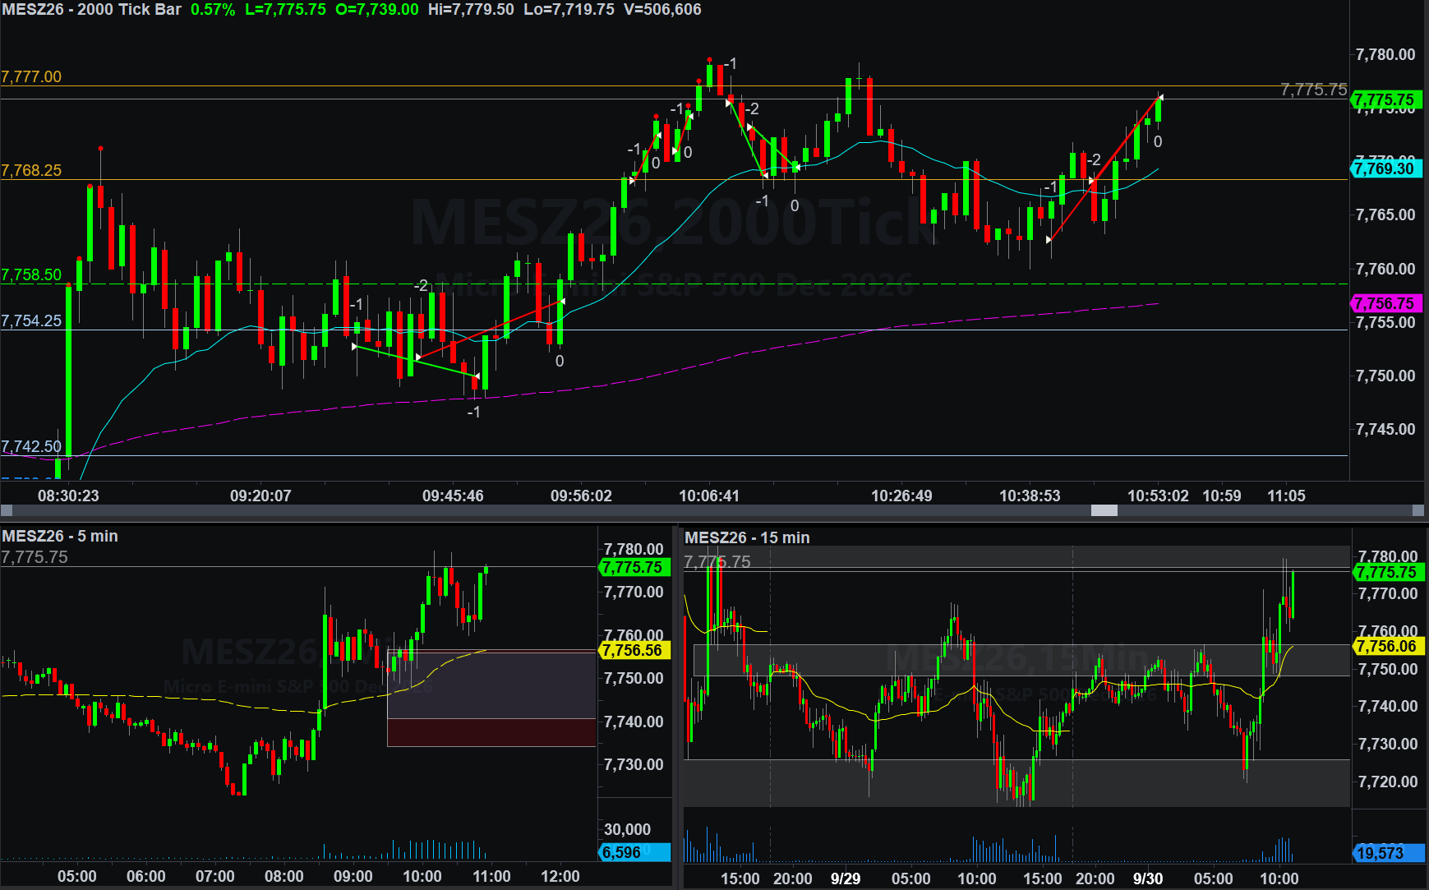Click the blue 6,596 volume tag in the 5 min chart

(x=634, y=852)
